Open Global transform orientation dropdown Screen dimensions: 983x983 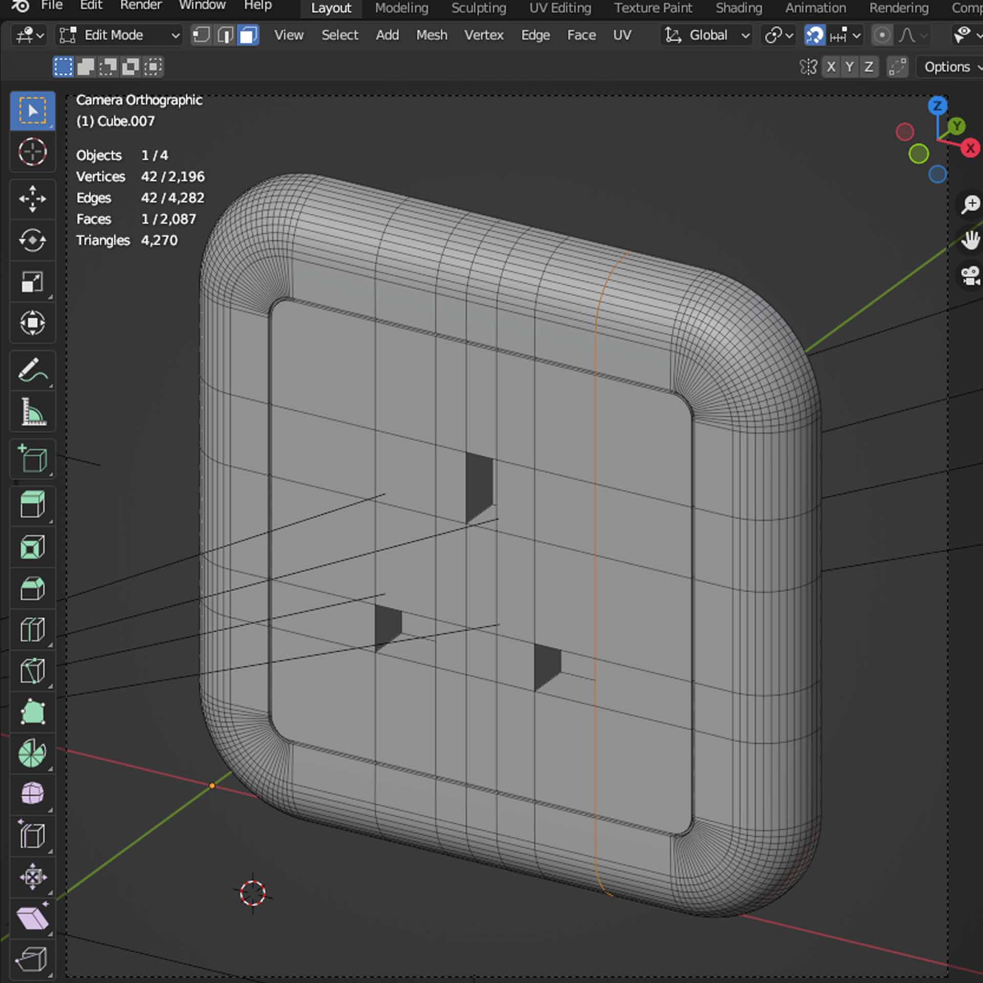pos(707,35)
